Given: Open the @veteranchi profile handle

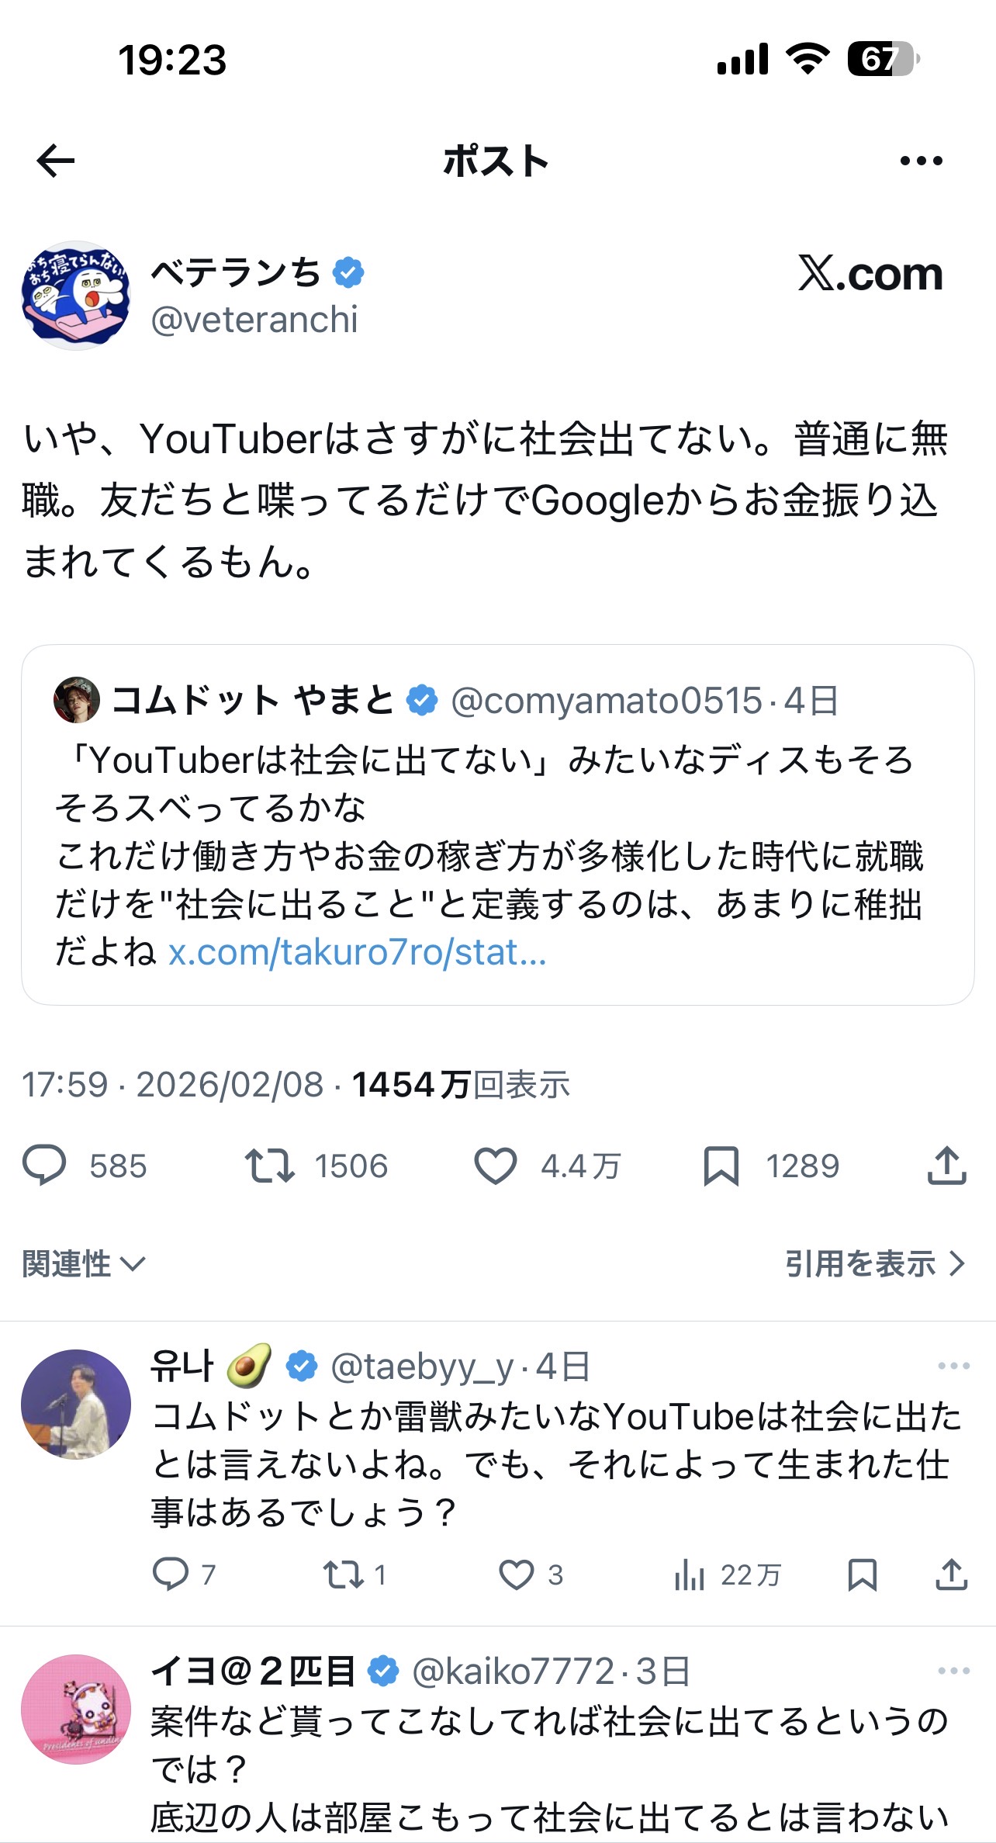Looking at the screenshot, I should click(254, 320).
